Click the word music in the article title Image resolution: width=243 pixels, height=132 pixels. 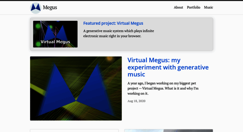[136, 75]
